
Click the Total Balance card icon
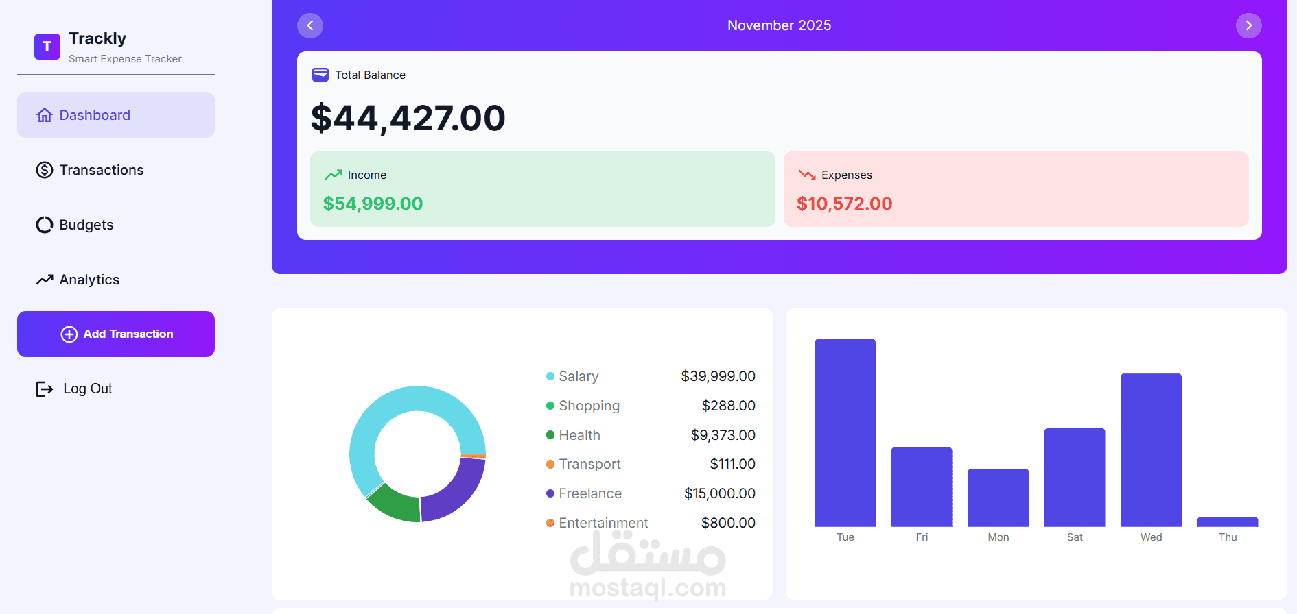[x=320, y=75]
